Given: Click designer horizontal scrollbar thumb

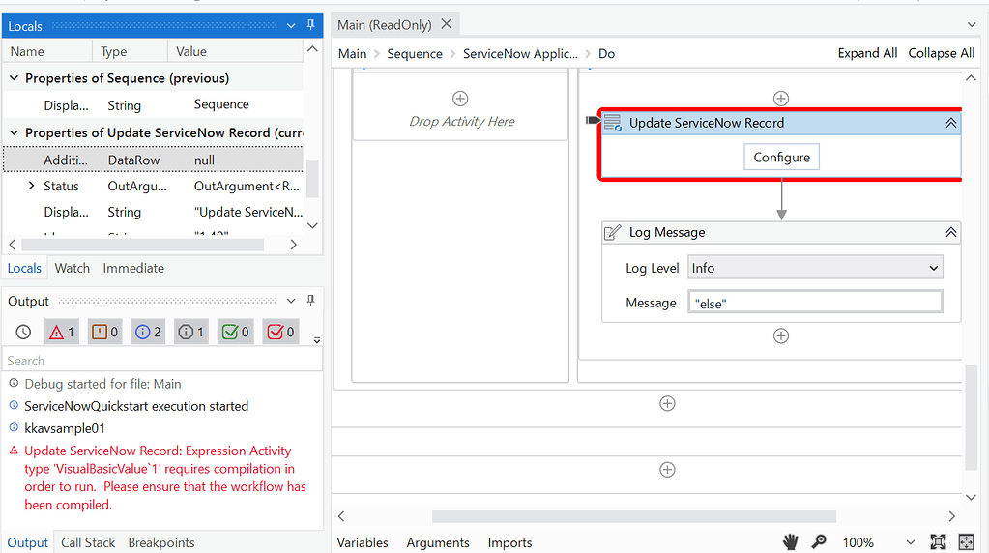Looking at the screenshot, I should pyautogui.click(x=634, y=516).
